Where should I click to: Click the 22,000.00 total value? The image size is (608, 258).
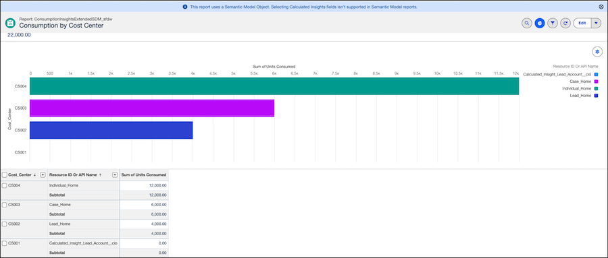coord(19,35)
